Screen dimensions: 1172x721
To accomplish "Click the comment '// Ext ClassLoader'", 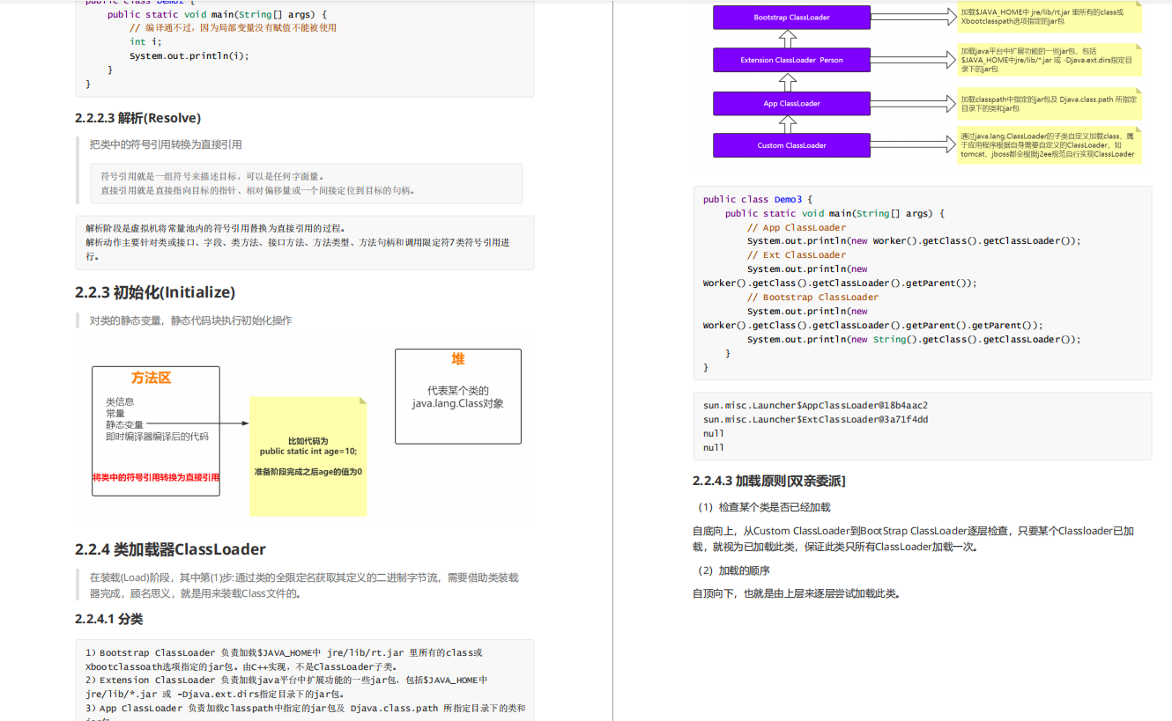I will (797, 254).
